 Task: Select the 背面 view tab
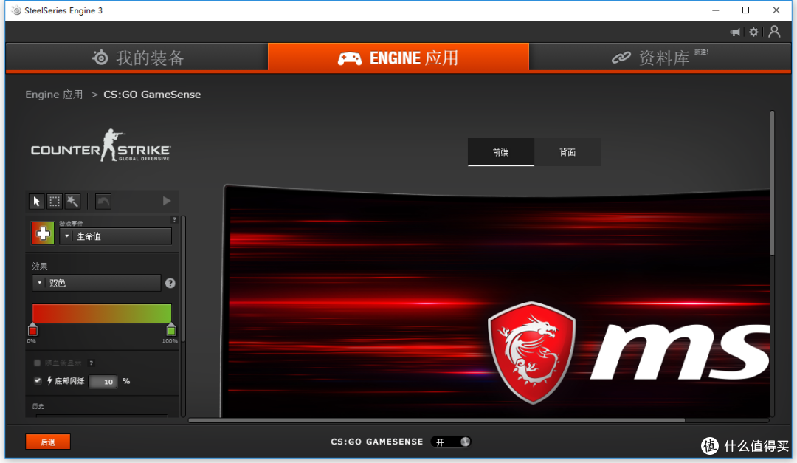click(567, 152)
